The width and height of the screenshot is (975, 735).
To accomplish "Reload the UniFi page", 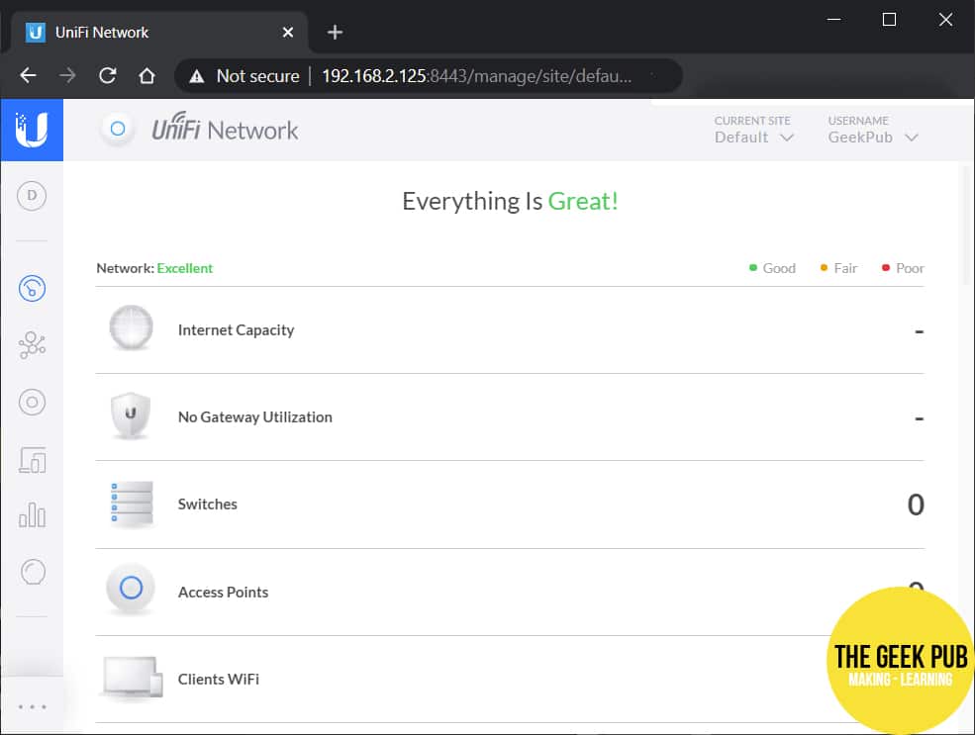I will tap(108, 76).
